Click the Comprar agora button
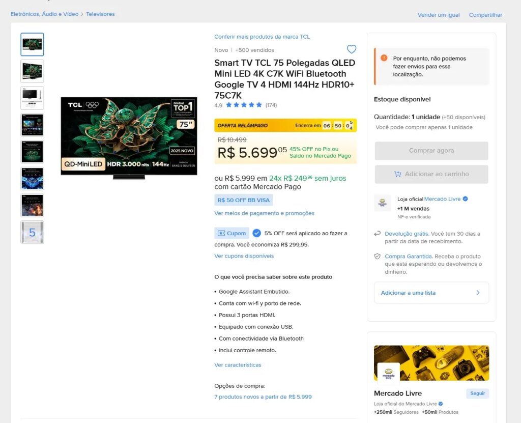The image size is (521, 423). (x=431, y=151)
